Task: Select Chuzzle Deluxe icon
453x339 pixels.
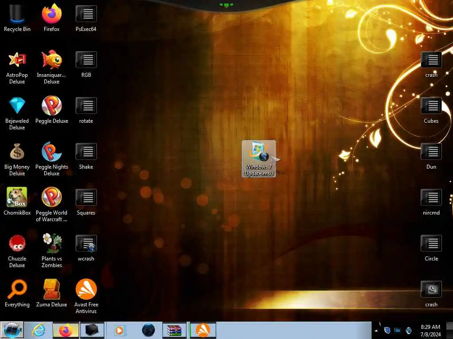Action: [x=17, y=251]
